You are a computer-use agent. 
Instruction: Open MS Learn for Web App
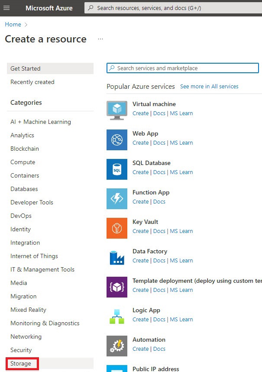coord(181,143)
